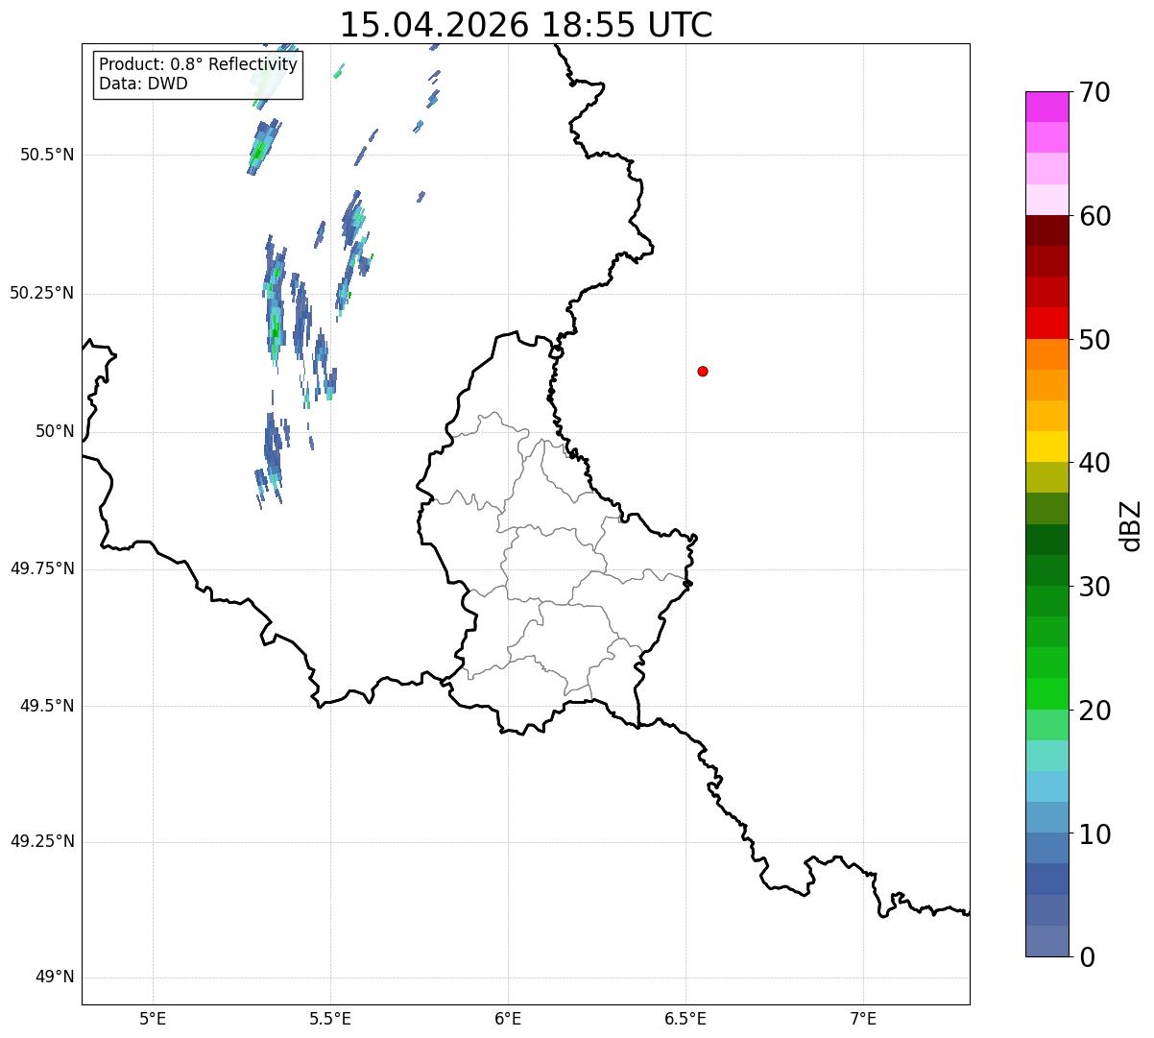Click the bright green 20 dBZ swatch
The height and width of the screenshot is (1038, 1154).
coord(1046,694)
